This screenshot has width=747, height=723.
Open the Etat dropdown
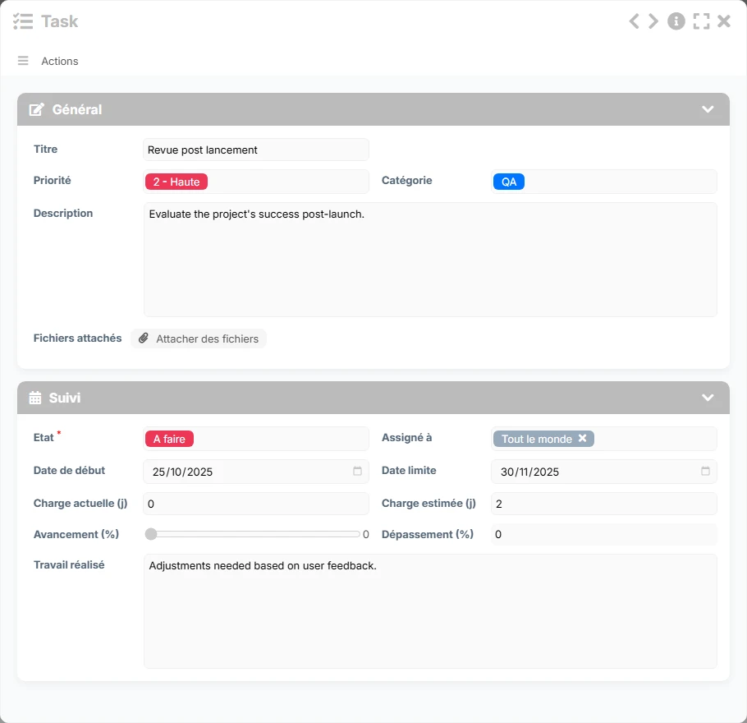coord(256,439)
